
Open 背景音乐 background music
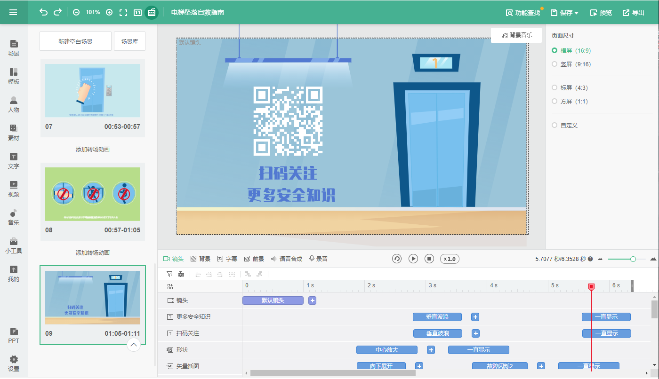(x=516, y=35)
